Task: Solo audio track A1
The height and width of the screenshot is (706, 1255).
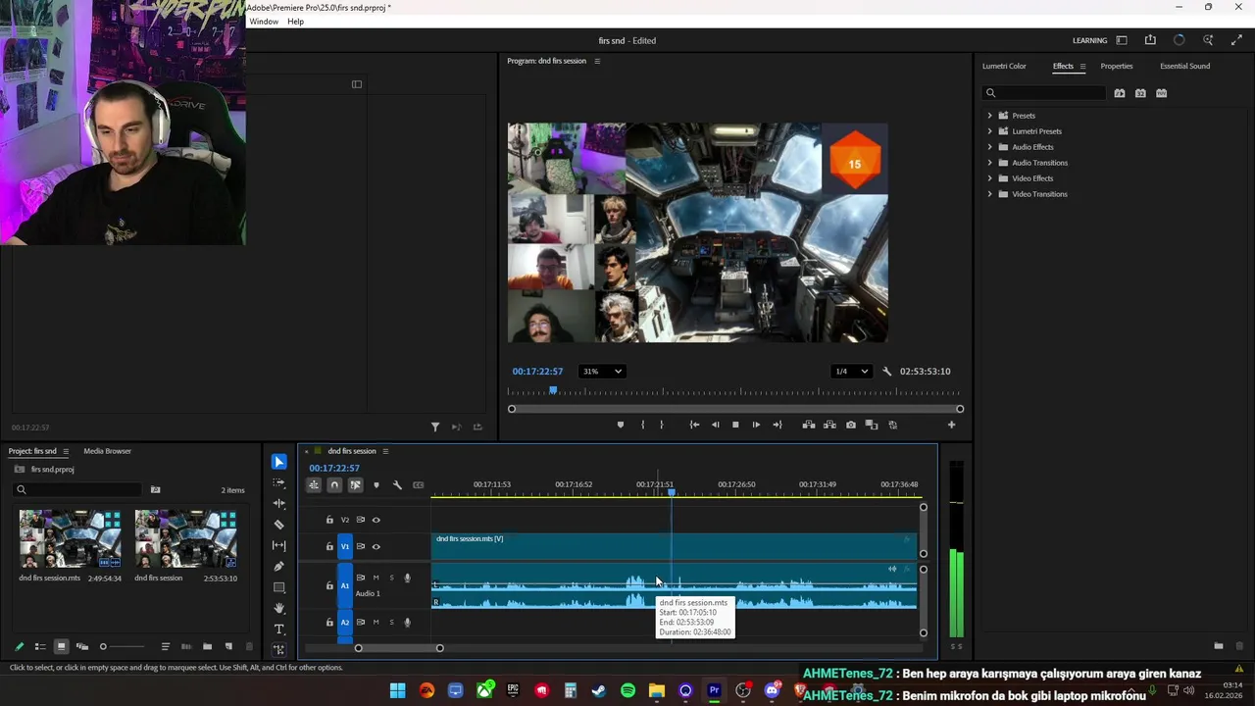Action: pos(391,578)
